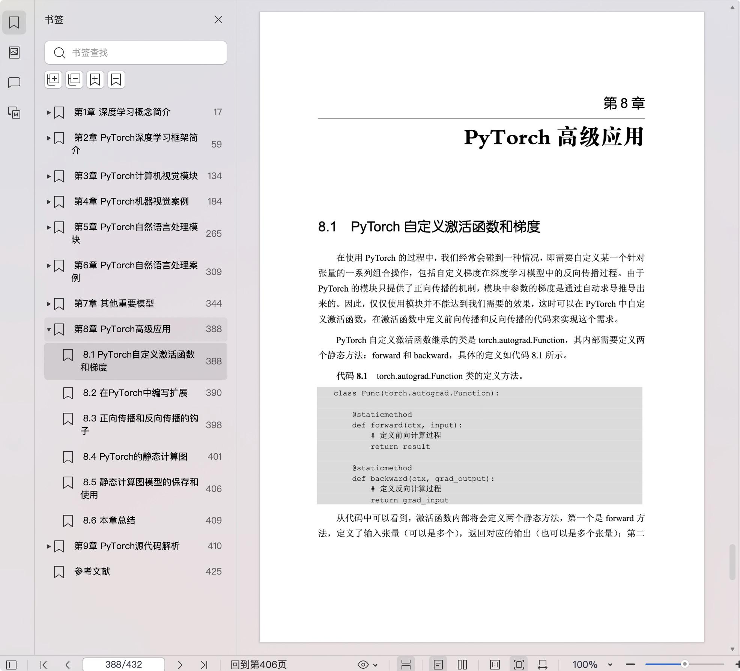Go to the previous page
Viewport: 740px width, 671px height.
(x=68, y=665)
